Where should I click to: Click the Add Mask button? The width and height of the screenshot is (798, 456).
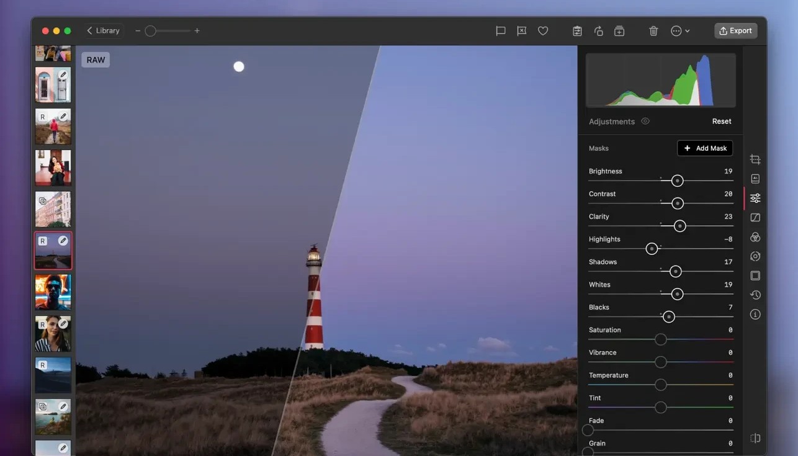click(705, 148)
